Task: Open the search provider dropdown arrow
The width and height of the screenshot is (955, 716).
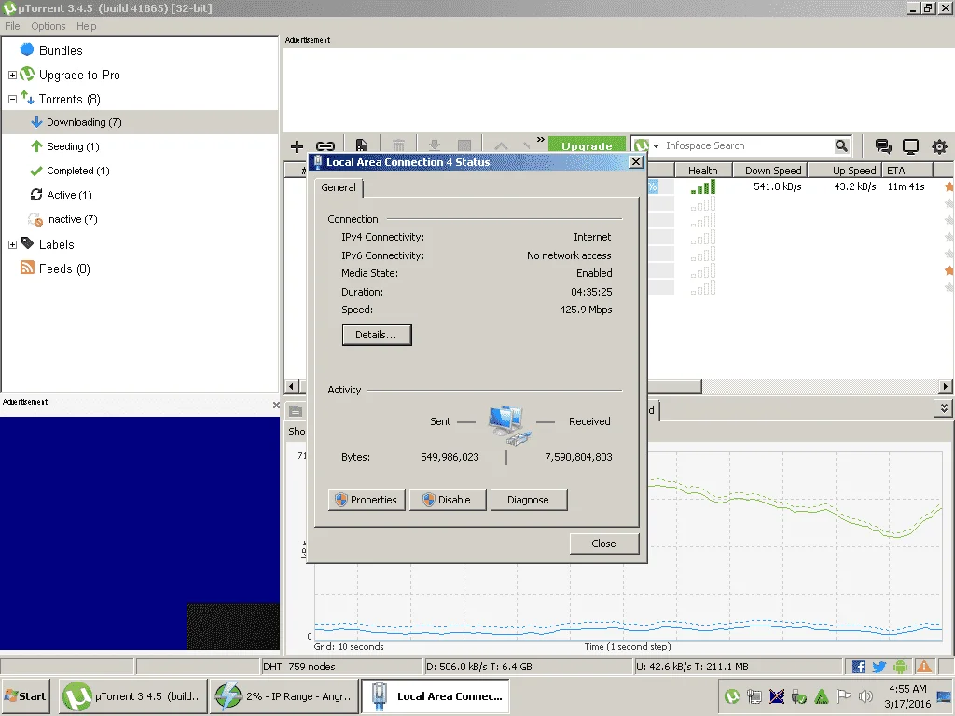Action: point(656,146)
